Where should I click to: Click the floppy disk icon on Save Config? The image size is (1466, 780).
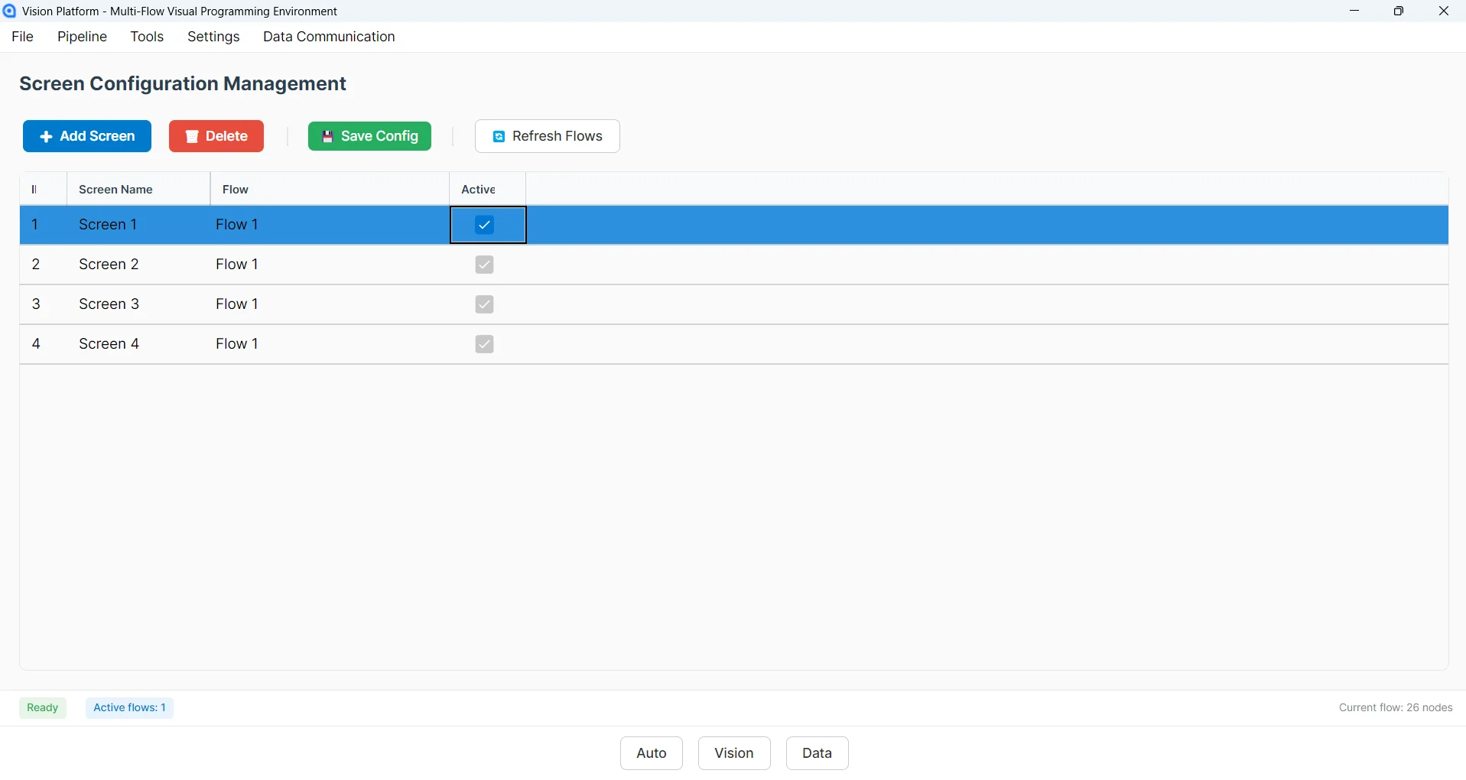(327, 137)
